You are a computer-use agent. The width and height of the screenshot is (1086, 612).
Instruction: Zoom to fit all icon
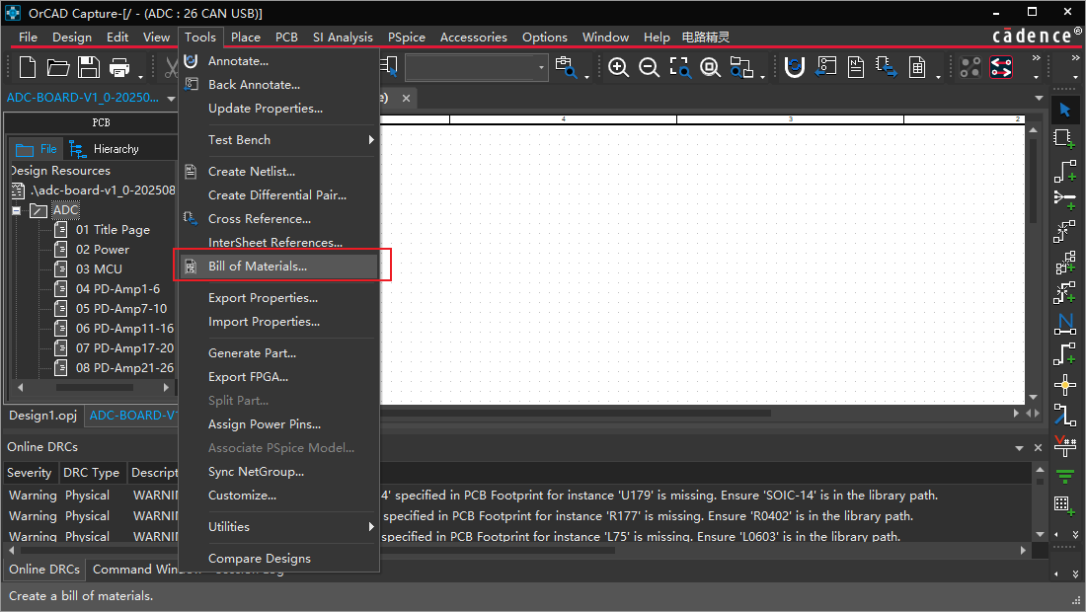(710, 67)
